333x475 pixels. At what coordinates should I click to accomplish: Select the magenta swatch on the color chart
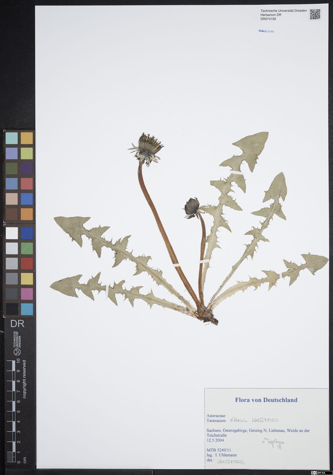click(x=27, y=294)
